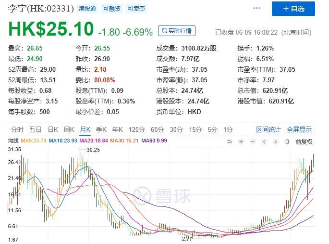Click the MA20:18.84 indicator label

click(x=94, y=141)
